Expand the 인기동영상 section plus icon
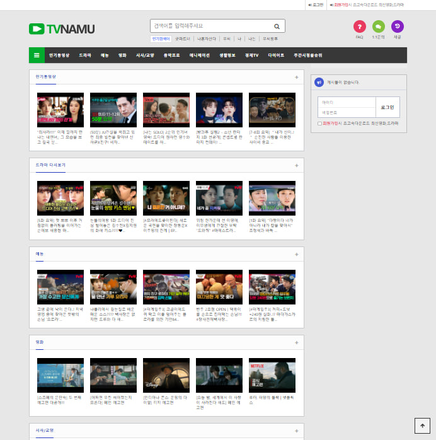This screenshot has width=436, height=440. click(x=297, y=77)
